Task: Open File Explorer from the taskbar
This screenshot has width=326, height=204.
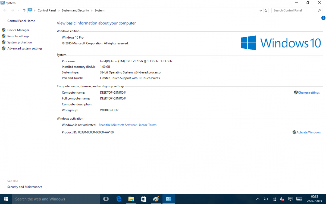Action: pyautogui.click(x=131, y=199)
